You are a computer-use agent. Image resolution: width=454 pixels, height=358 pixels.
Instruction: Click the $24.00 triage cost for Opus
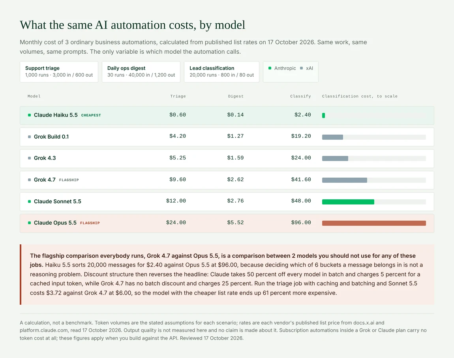point(176,223)
